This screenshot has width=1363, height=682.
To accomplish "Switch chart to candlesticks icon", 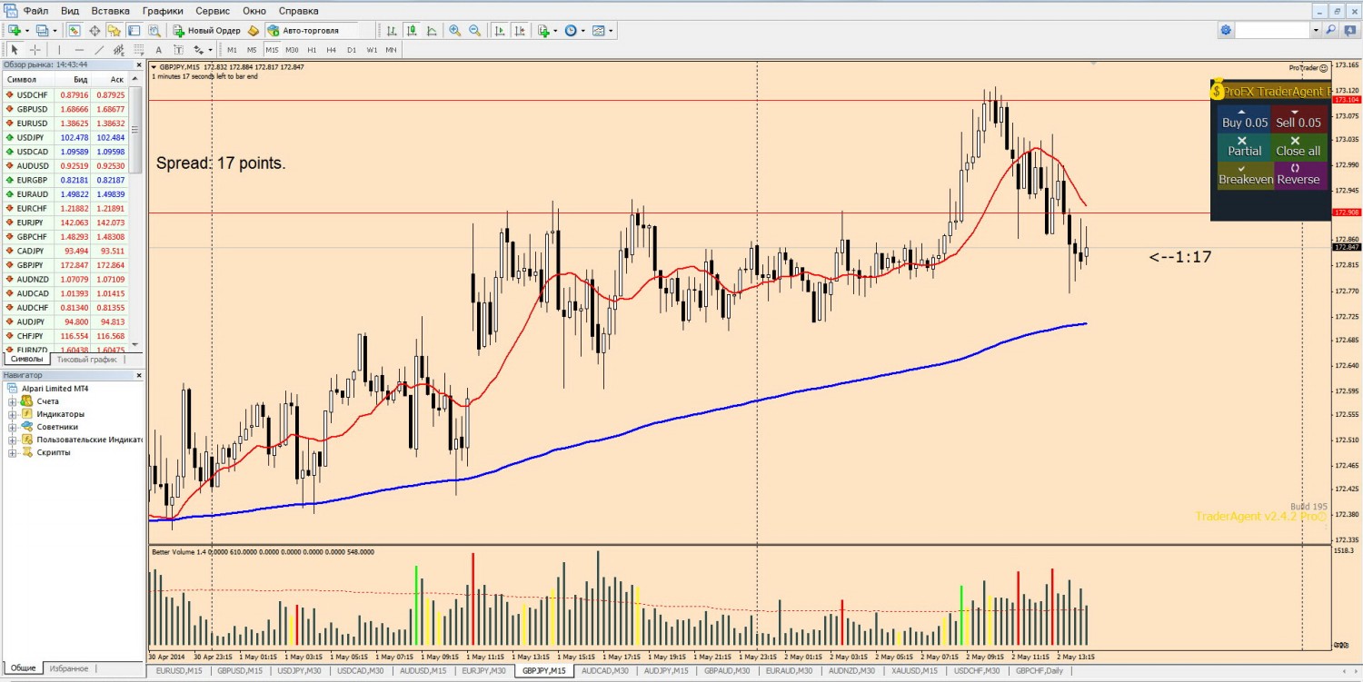I will [x=412, y=30].
